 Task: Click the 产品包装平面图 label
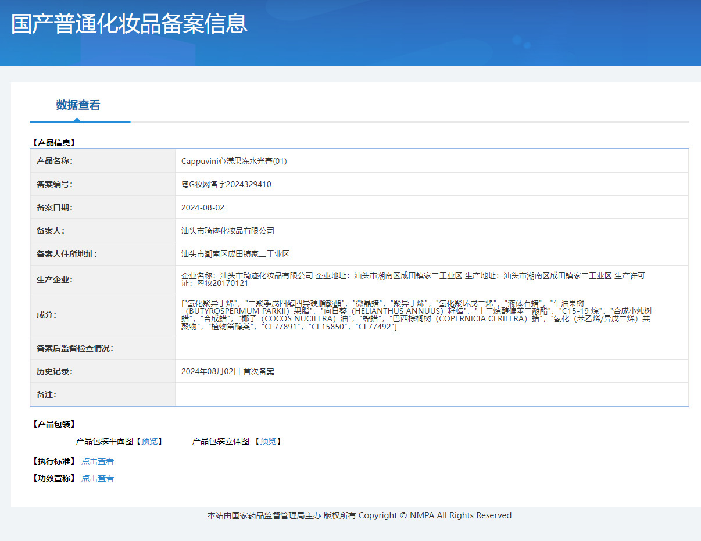[105, 442]
